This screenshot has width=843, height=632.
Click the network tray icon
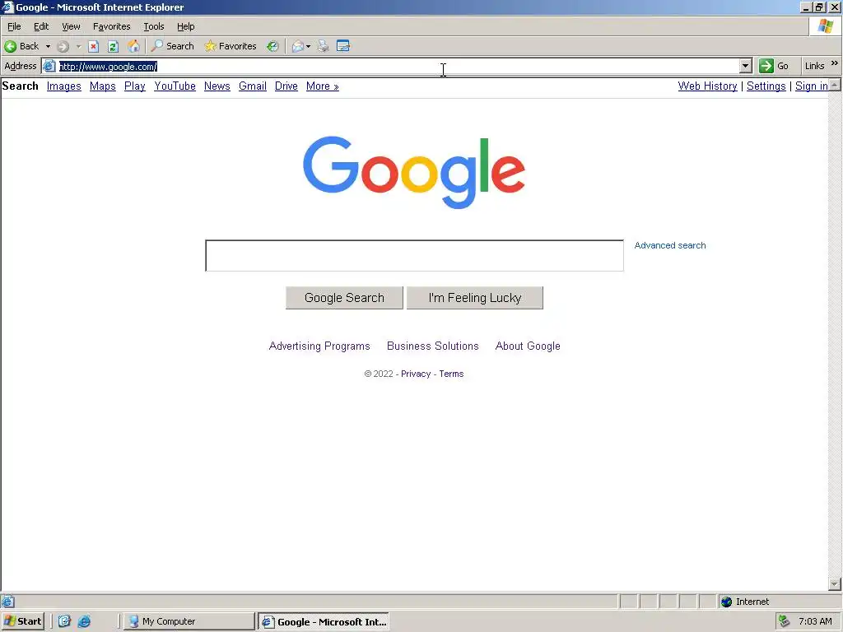click(x=785, y=621)
